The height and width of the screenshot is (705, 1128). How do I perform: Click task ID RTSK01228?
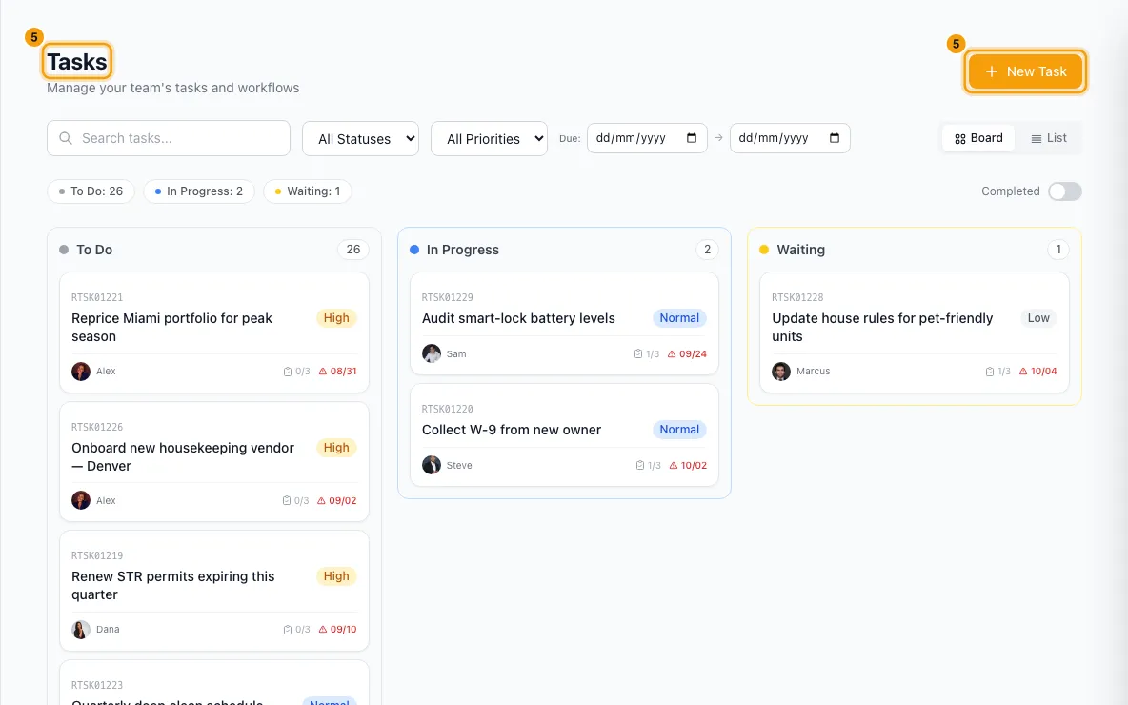[x=797, y=297]
